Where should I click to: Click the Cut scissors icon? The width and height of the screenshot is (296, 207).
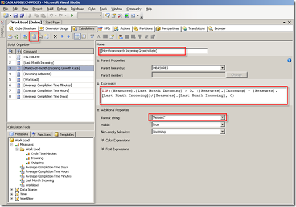30,15
